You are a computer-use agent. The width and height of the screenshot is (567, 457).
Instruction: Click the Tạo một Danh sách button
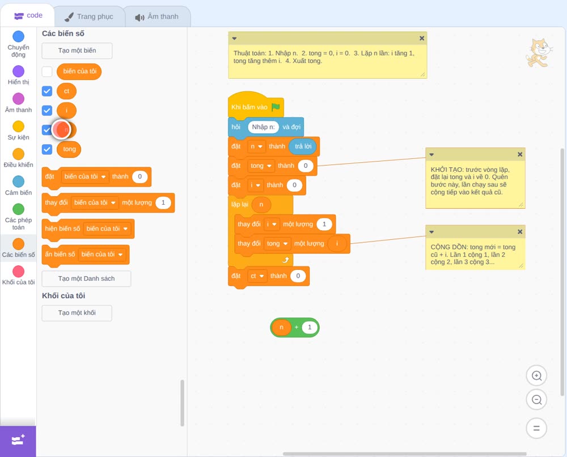86,279
